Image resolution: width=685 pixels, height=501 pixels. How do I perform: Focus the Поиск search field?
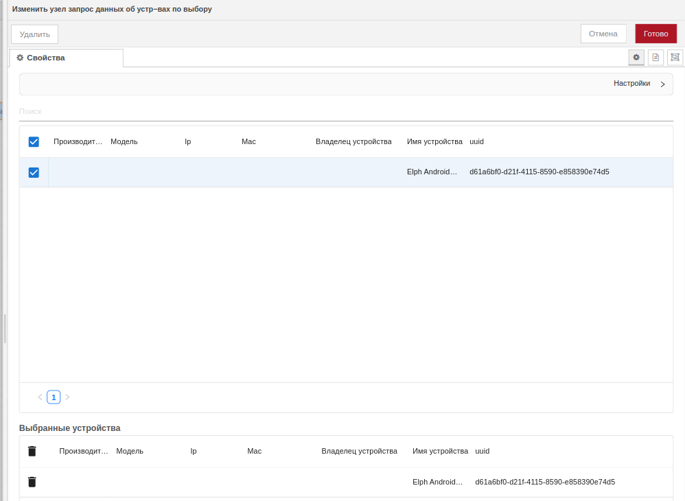click(346, 111)
